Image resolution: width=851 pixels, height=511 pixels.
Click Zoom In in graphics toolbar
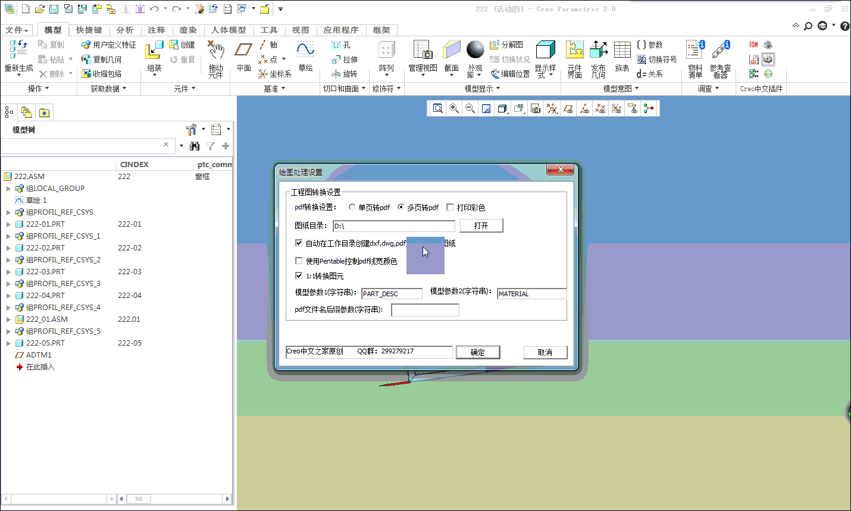pos(453,108)
